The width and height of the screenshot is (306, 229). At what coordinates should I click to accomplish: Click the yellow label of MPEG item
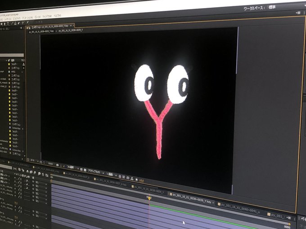[9, 72]
